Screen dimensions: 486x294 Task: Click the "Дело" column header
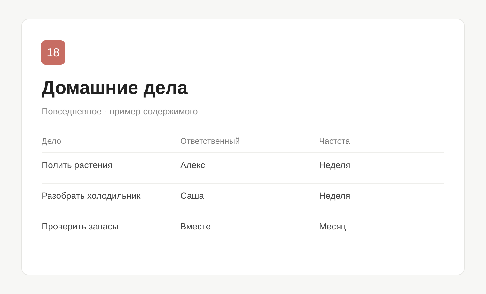pos(51,141)
